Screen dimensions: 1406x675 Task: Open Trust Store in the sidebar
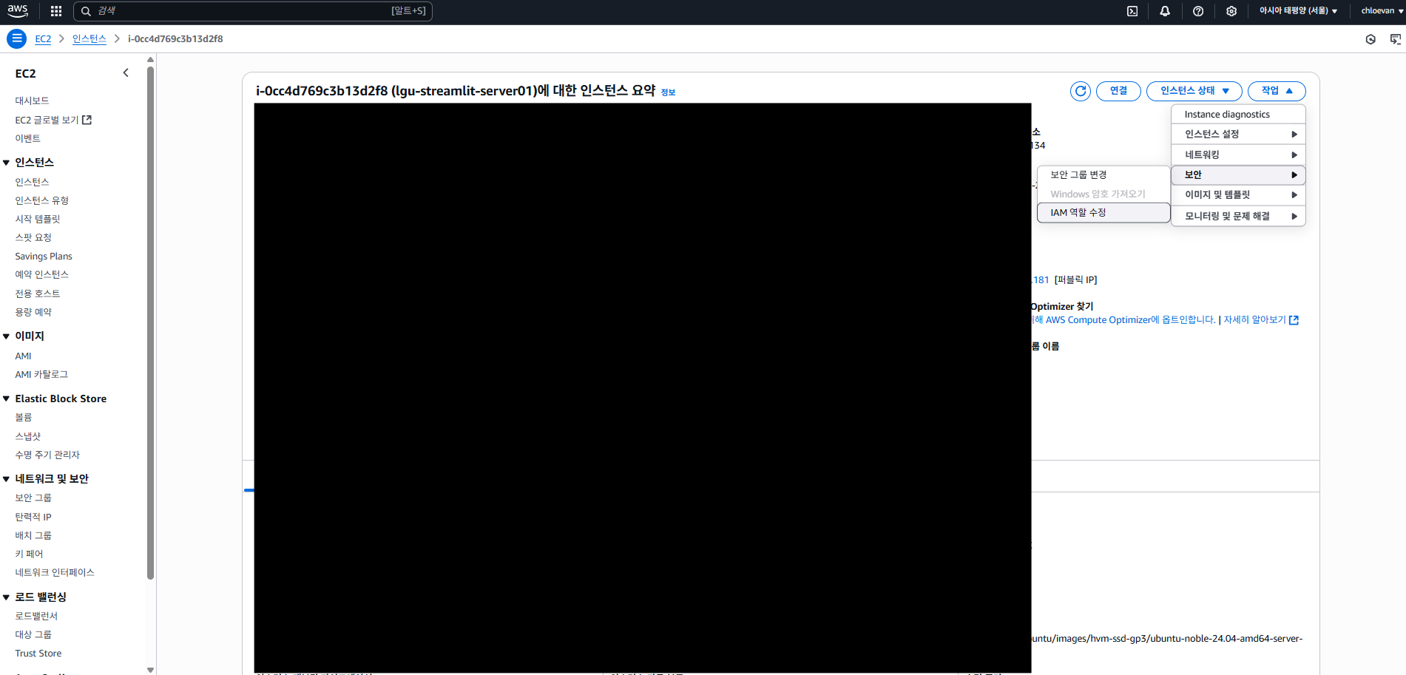tap(38, 654)
